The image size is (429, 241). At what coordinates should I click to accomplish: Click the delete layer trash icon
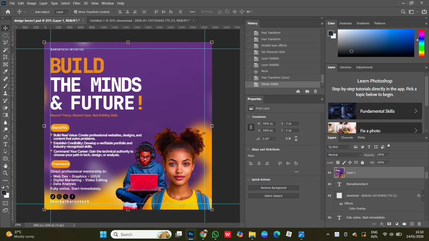(419, 224)
